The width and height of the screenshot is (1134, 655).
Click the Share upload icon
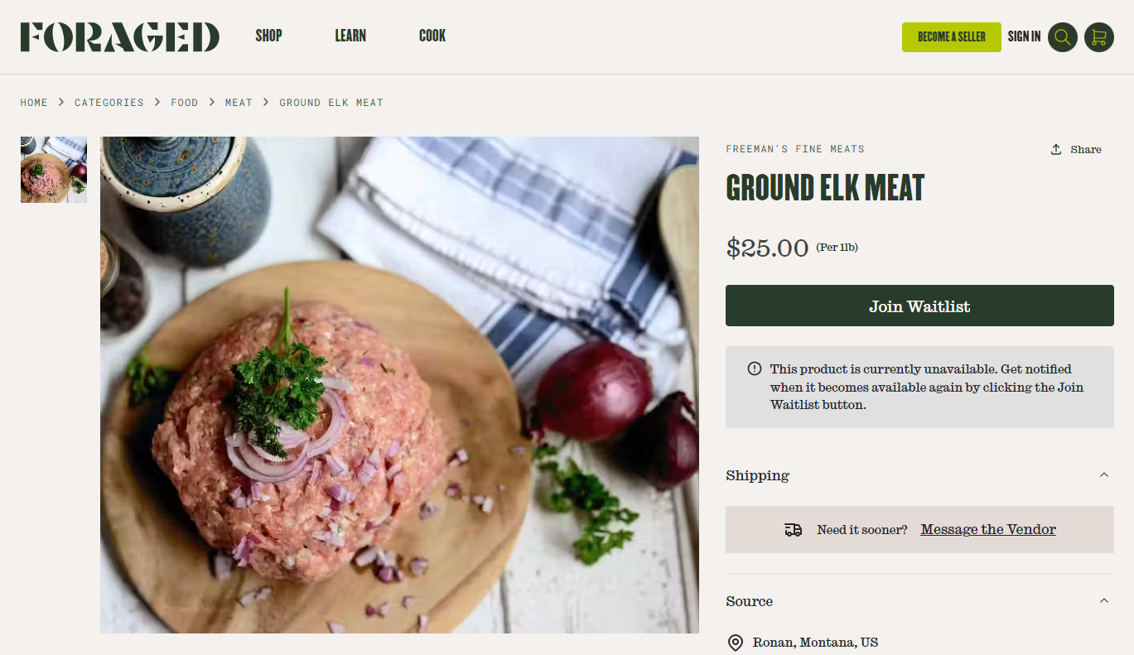point(1056,149)
